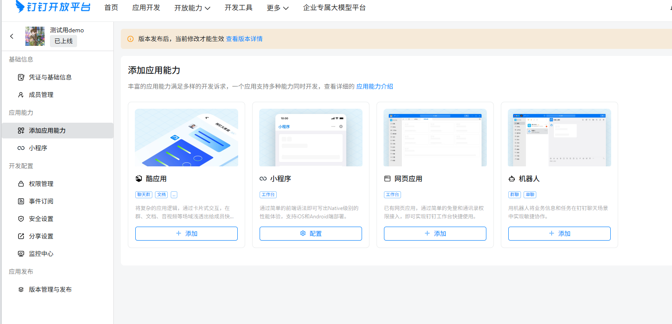This screenshot has width=672, height=324.
Task: Add the 机器人 capability
Action: click(559, 234)
